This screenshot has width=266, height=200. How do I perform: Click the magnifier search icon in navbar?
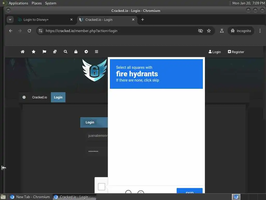(65, 52)
